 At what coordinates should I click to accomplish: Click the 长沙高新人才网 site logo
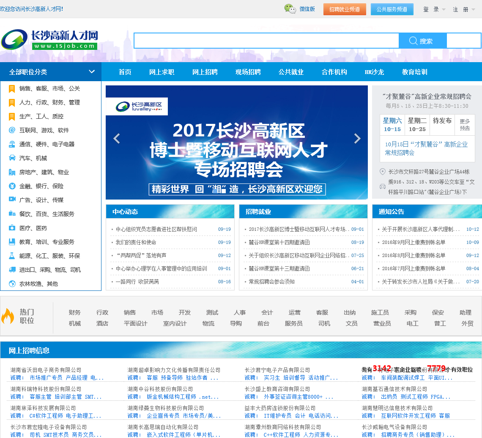click(x=49, y=39)
